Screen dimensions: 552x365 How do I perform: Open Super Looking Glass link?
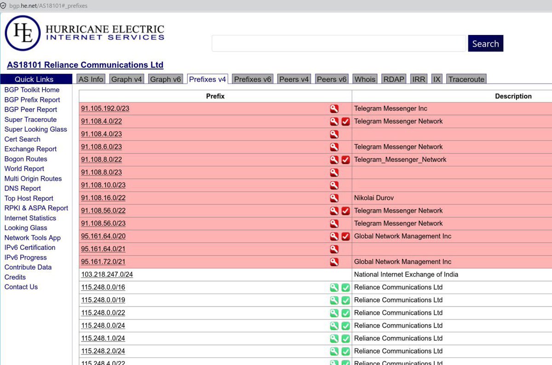[36, 129]
